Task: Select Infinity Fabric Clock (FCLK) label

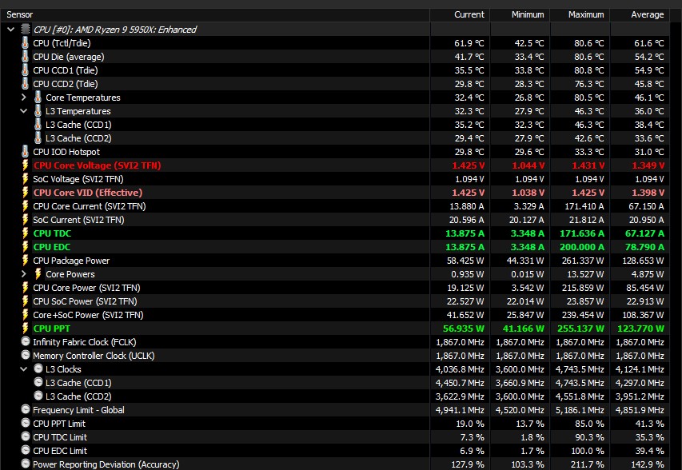Action: 85,342
